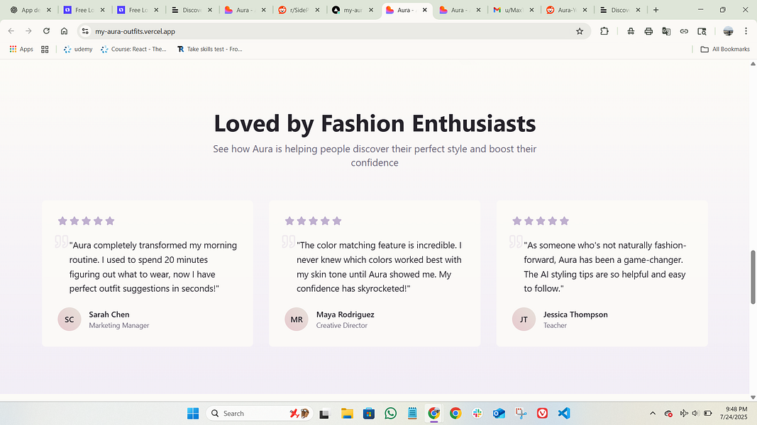Open the Chrome three-dot menu
Screen dimensions: 757x425
[746, 31]
